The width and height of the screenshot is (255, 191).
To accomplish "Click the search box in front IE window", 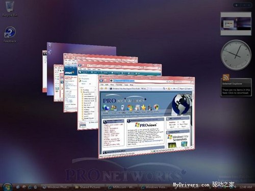I will tap(184, 82).
